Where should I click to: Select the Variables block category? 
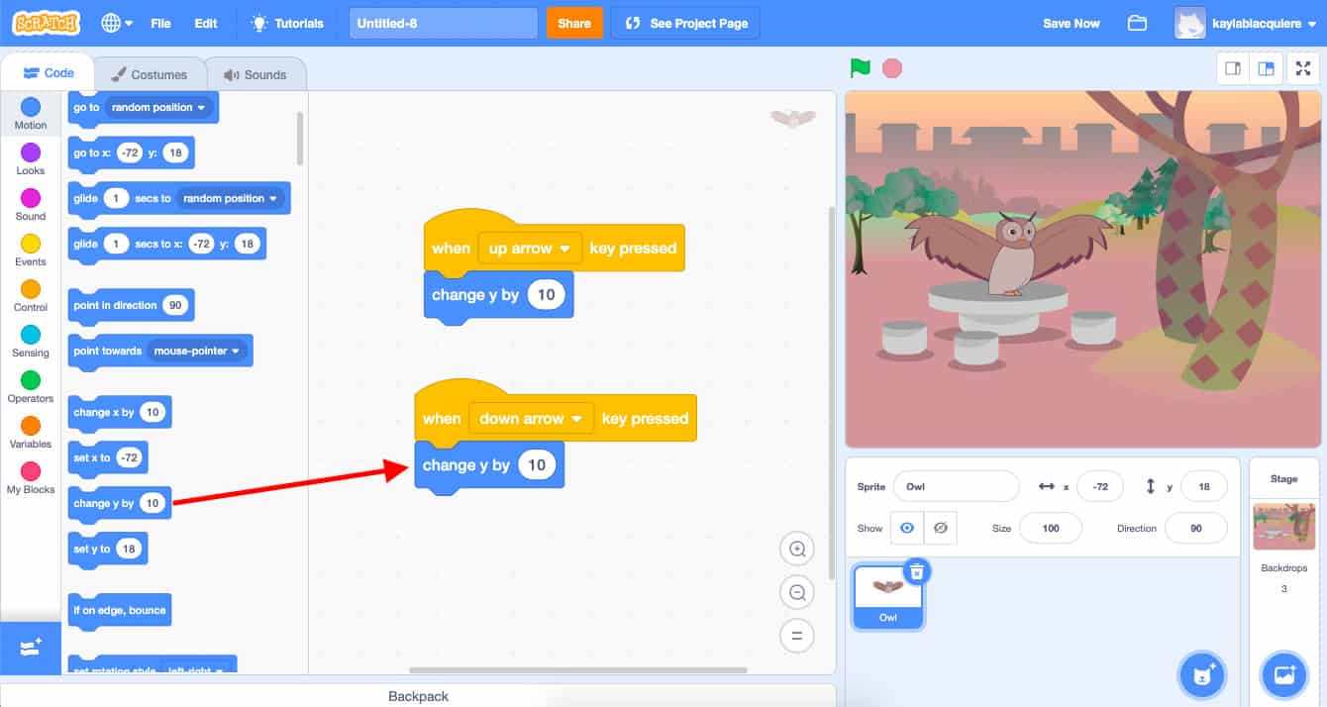pyautogui.click(x=31, y=433)
